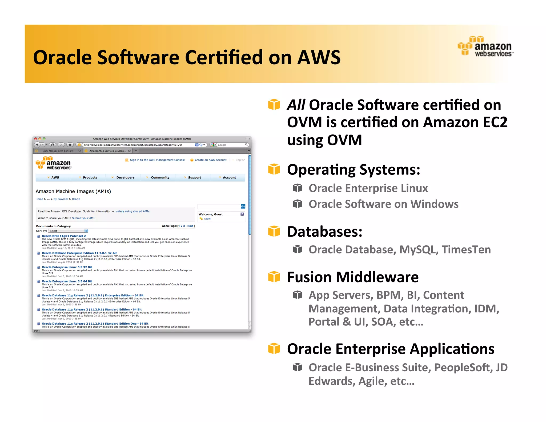
Task: Click the icon beside Oracle Enterprise Linux 5.5 32 Bit
Action: point(38,267)
